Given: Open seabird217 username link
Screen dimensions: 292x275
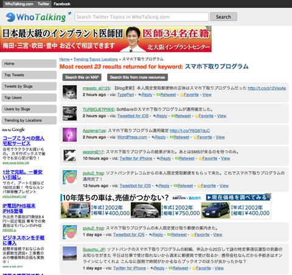Looking at the screenshot, I should [x=93, y=152].
